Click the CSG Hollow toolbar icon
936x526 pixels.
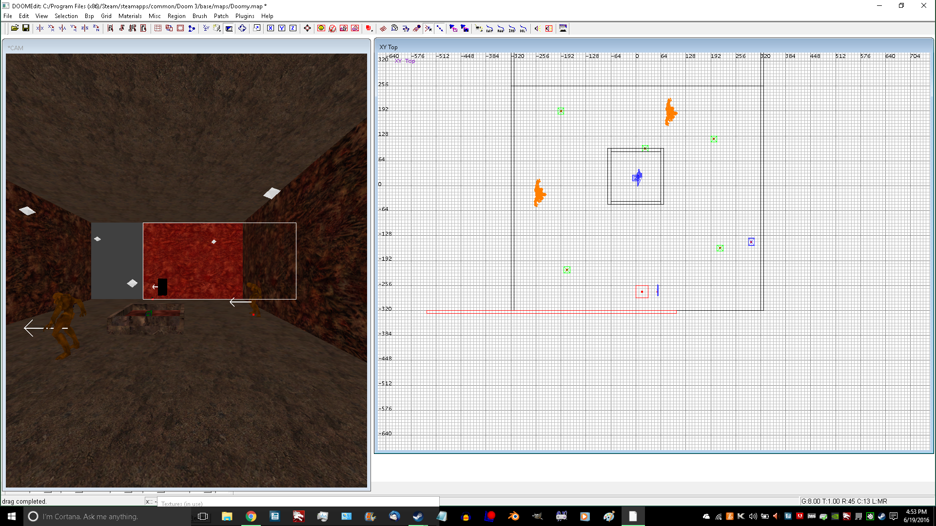click(x=180, y=28)
